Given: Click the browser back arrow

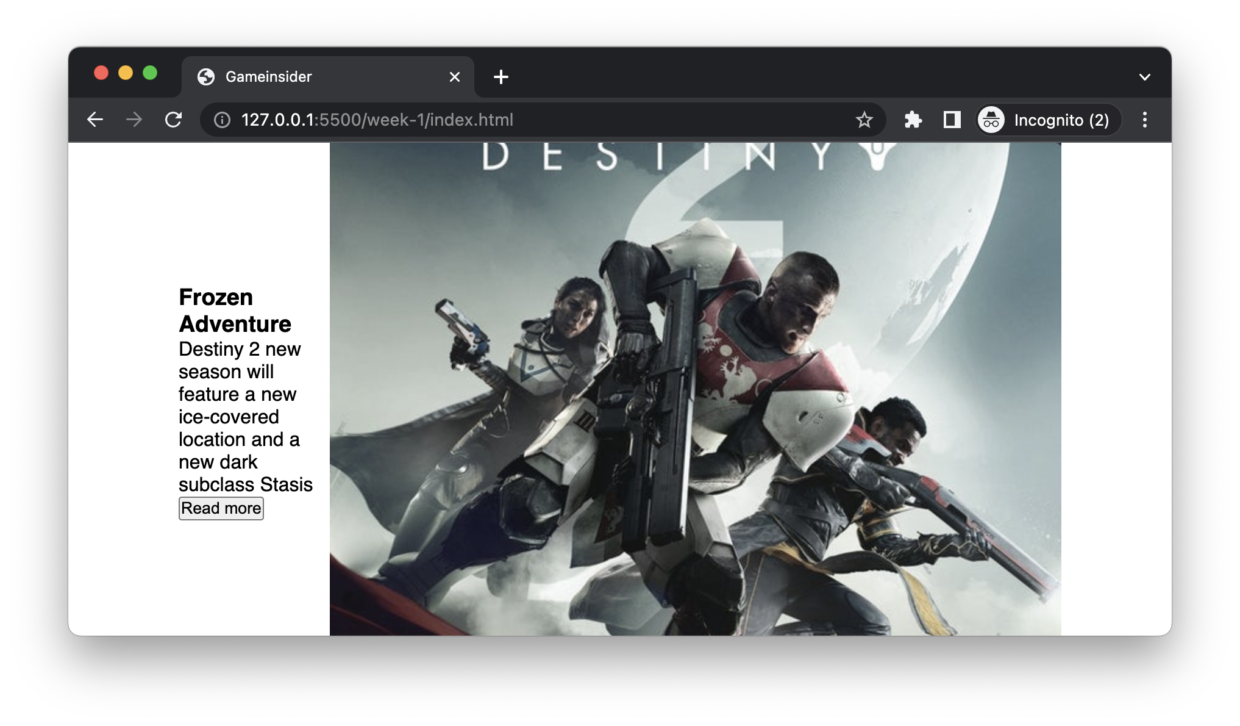Looking at the screenshot, I should coord(95,120).
